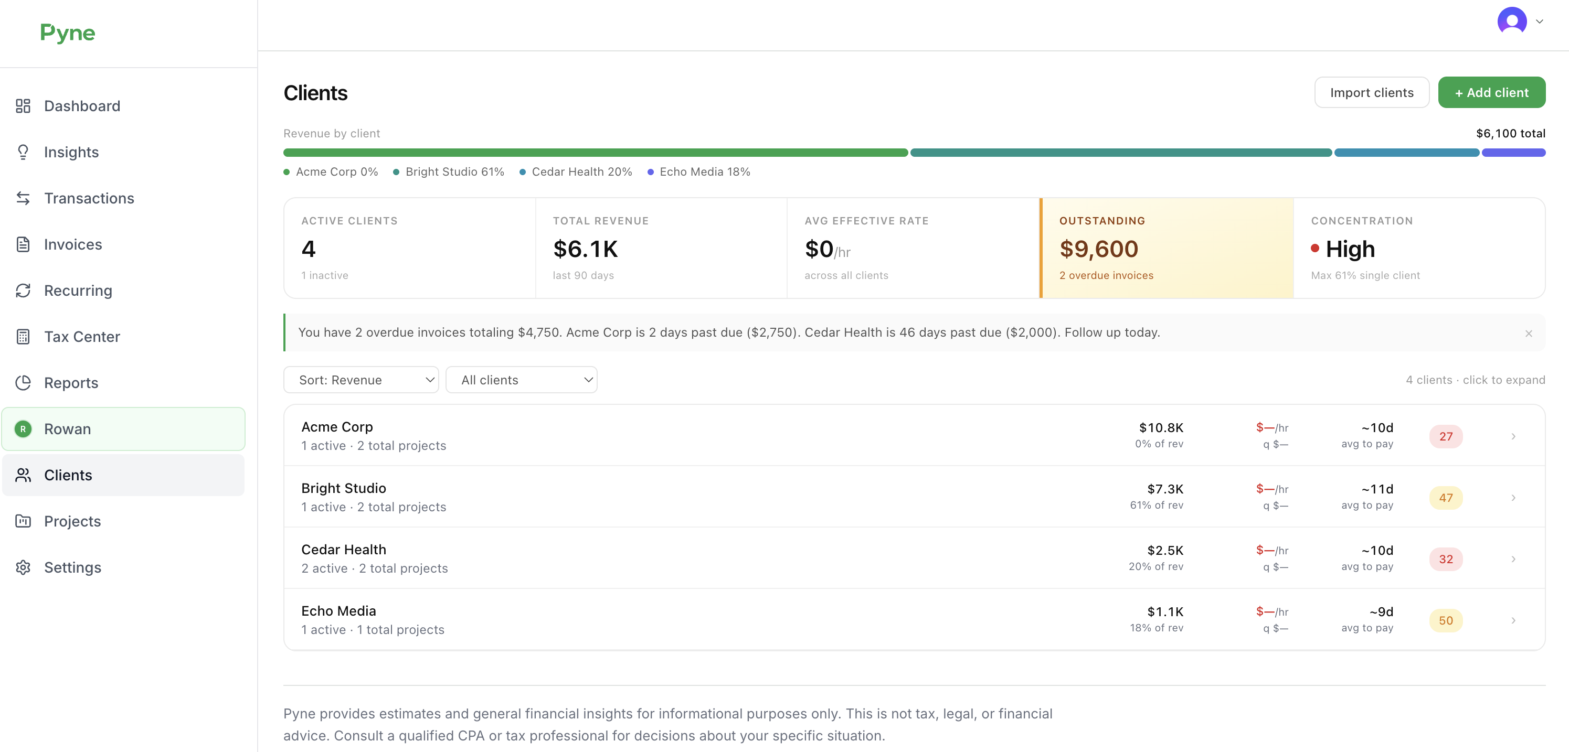Open the Settings gear icon
The image size is (1569, 752).
[23, 567]
